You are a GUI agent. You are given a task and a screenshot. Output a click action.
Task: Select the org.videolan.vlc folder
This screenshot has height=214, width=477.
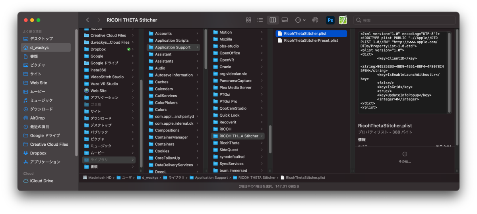[238, 74]
